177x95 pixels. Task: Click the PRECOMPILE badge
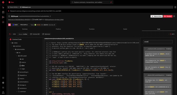coord(24,25)
